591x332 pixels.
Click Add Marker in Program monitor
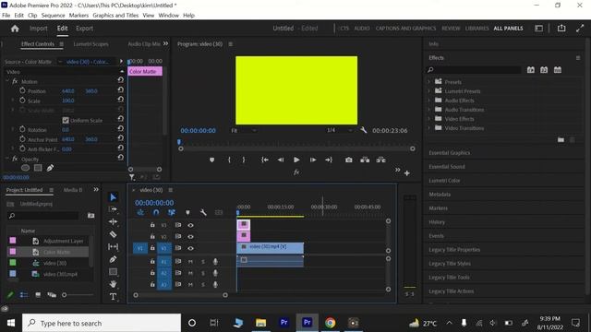211,160
